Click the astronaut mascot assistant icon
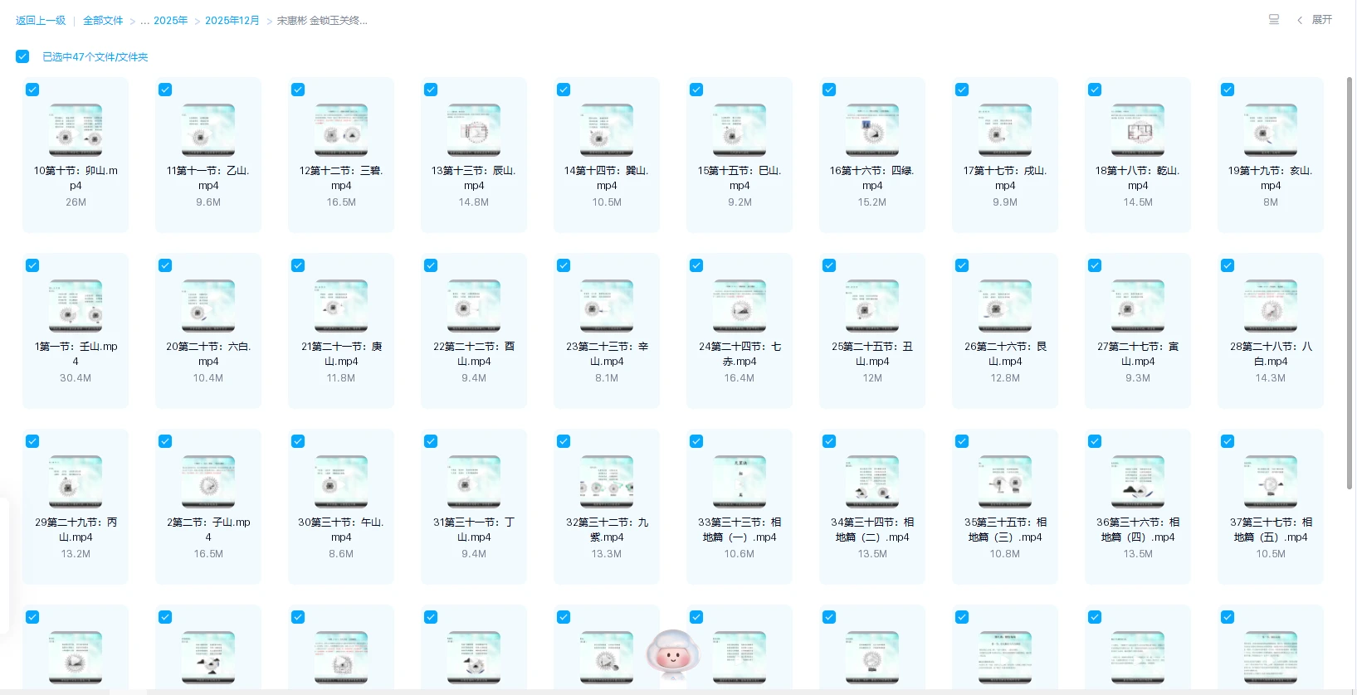 pos(673,655)
